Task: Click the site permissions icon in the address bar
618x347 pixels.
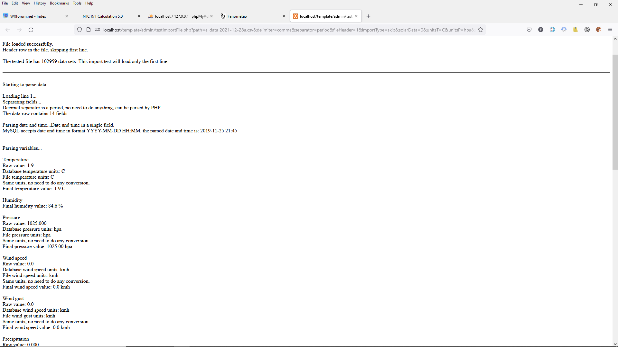Action: (98, 30)
